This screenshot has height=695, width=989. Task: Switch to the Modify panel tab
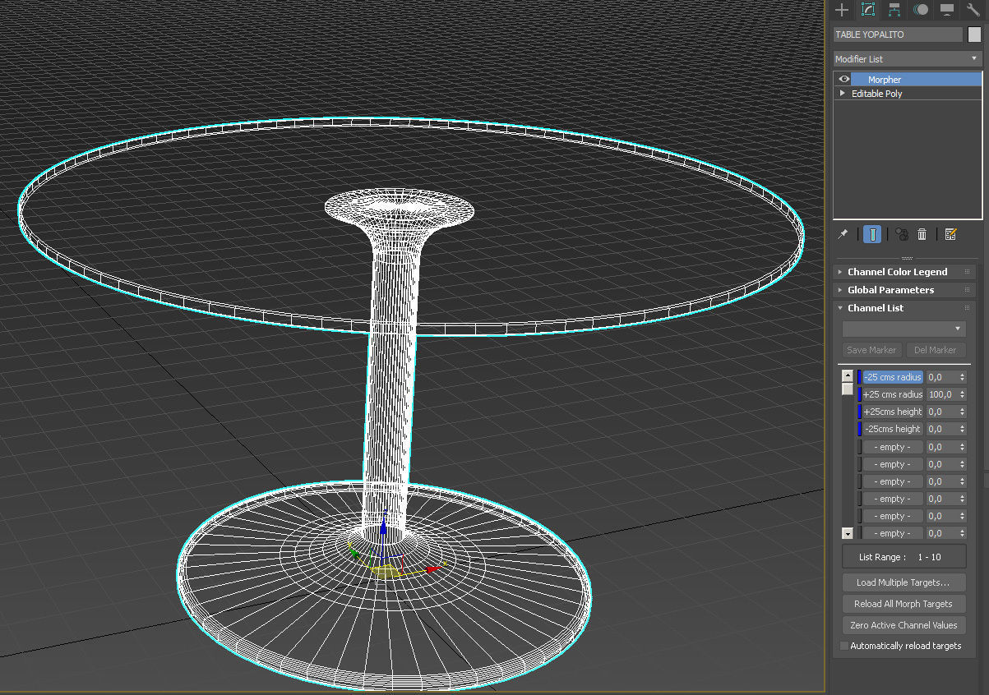867,10
